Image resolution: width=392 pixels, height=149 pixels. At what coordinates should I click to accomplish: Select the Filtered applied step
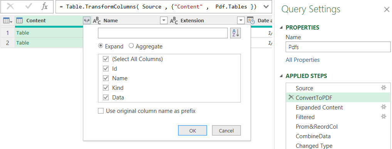click(x=338, y=117)
